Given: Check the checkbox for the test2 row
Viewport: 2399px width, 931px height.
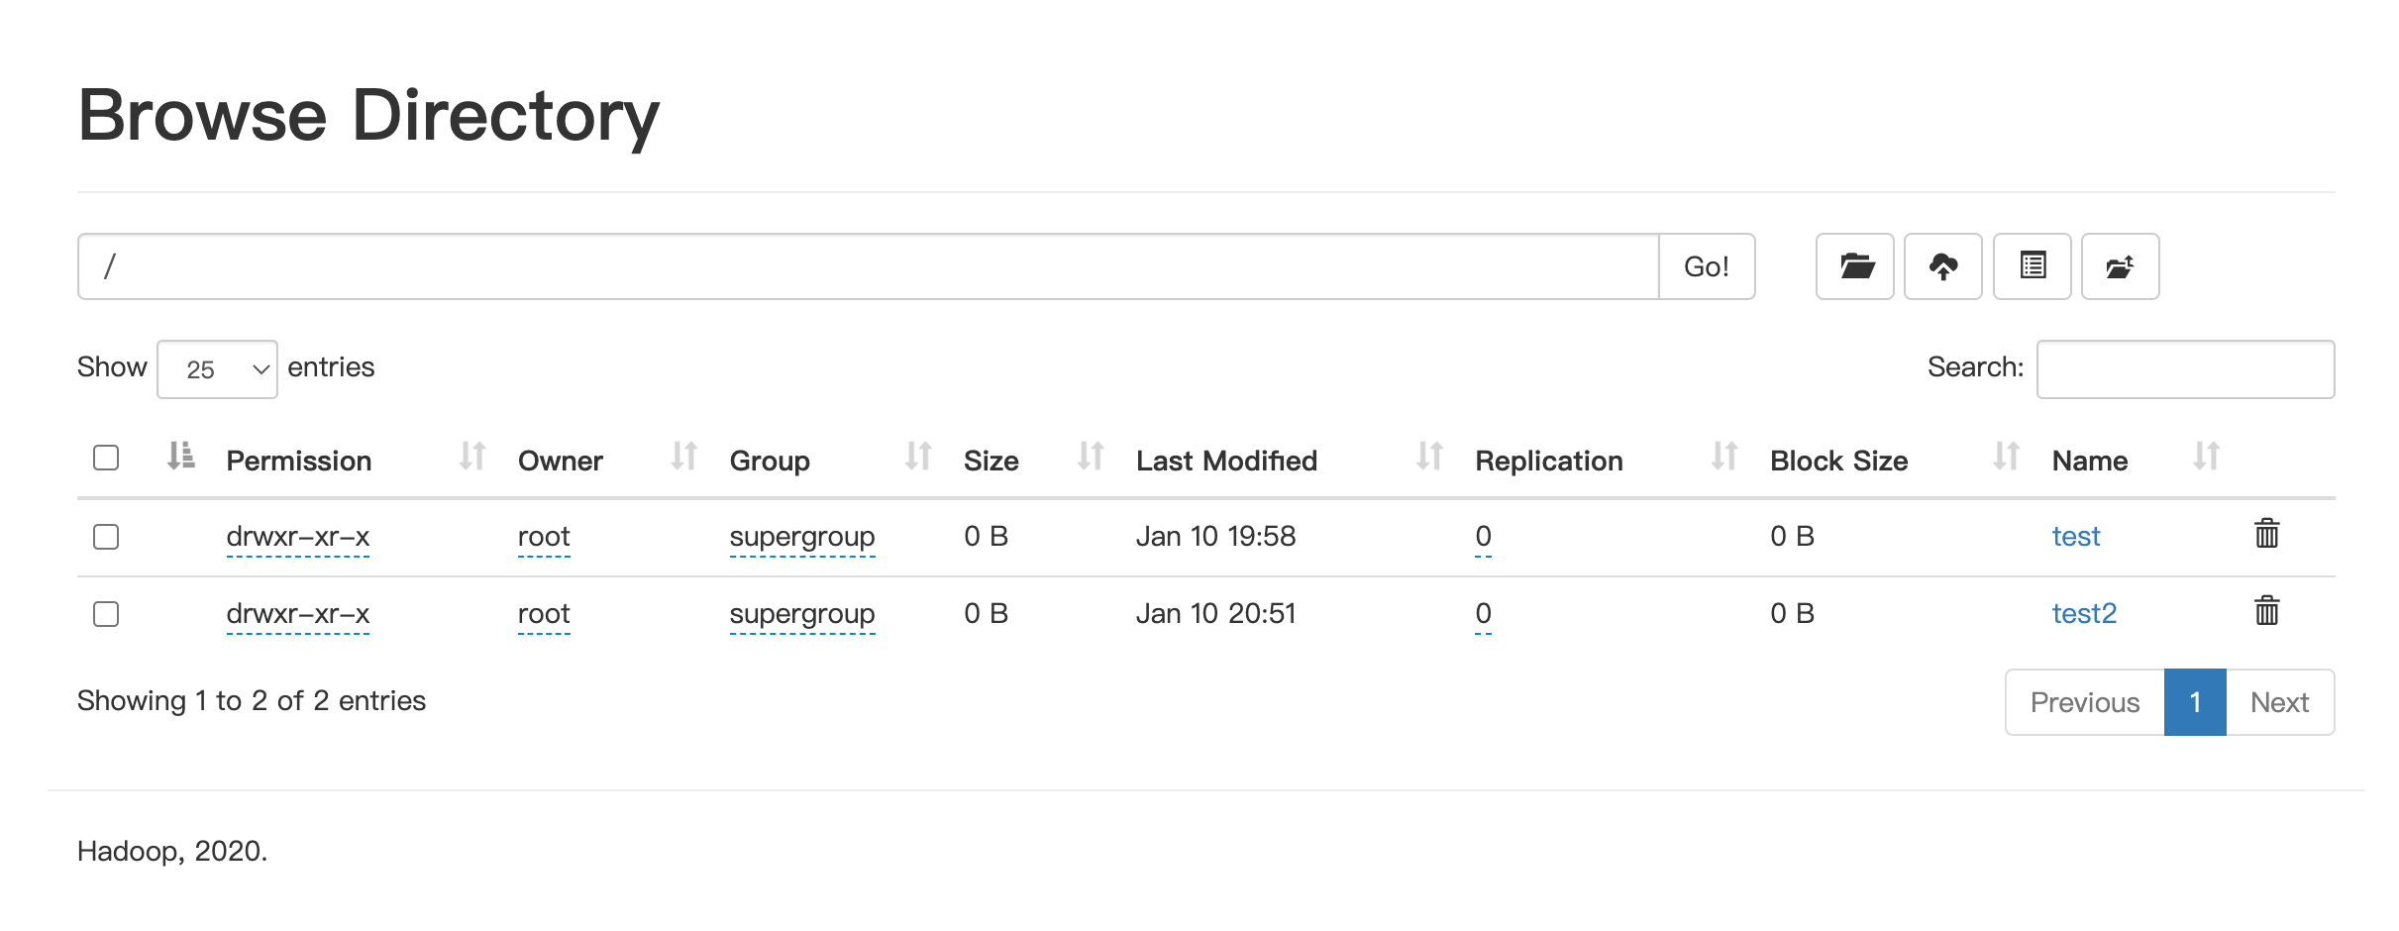Looking at the screenshot, I should click(106, 614).
